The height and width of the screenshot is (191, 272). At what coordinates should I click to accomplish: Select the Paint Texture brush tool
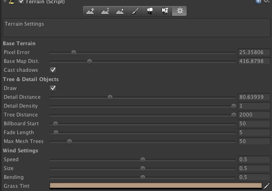tap(135, 11)
